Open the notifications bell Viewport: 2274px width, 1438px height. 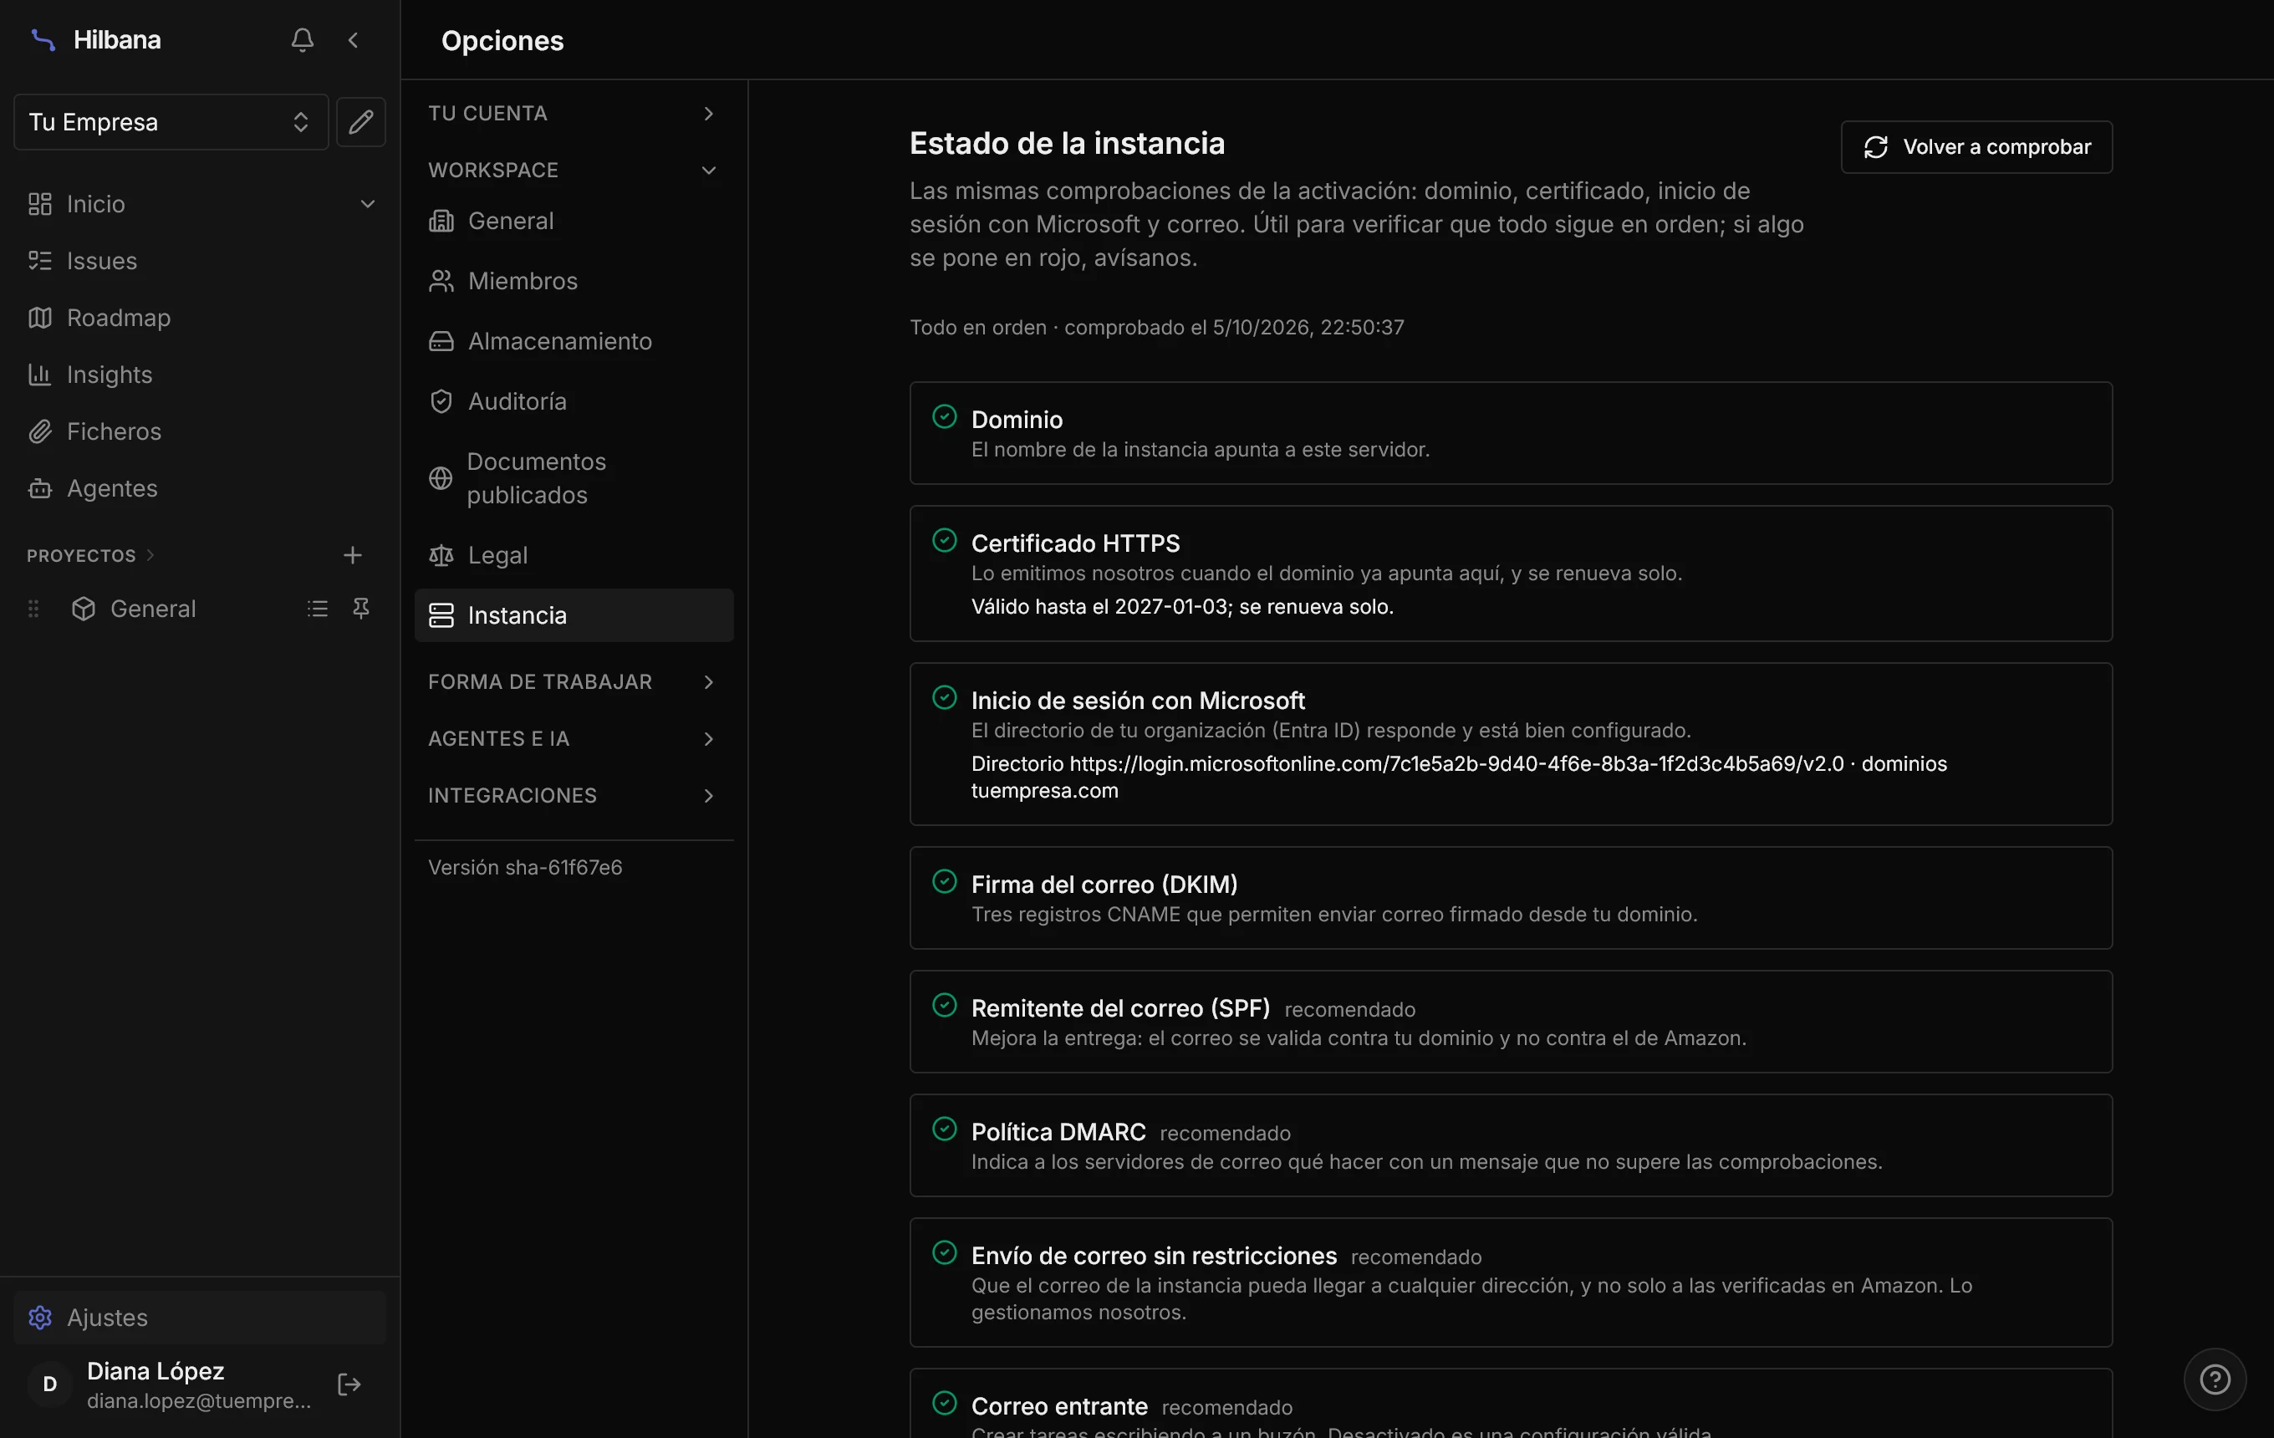pos(302,39)
